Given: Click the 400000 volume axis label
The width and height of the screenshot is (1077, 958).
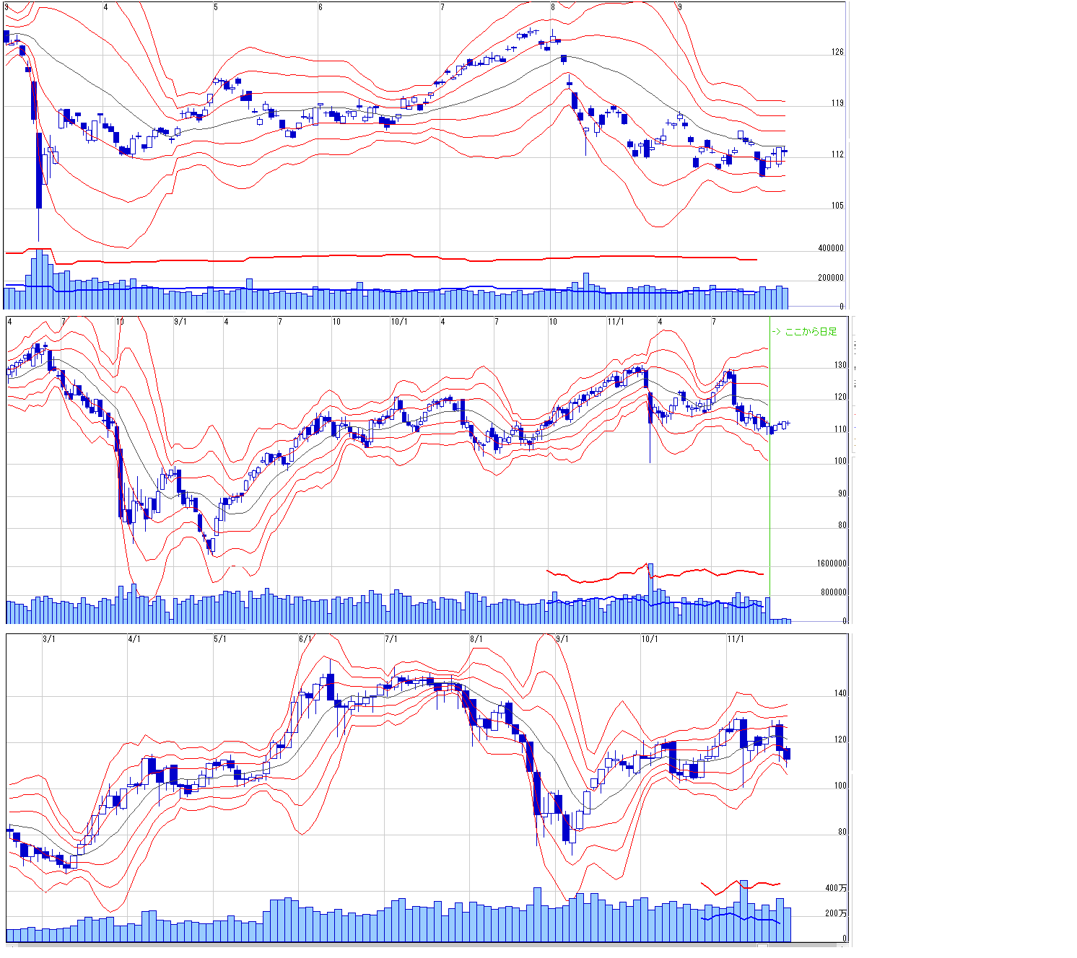Looking at the screenshot, I should point(831,248).
